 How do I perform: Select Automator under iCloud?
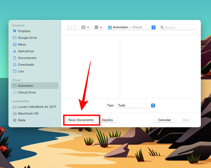[x=35, y=86]
